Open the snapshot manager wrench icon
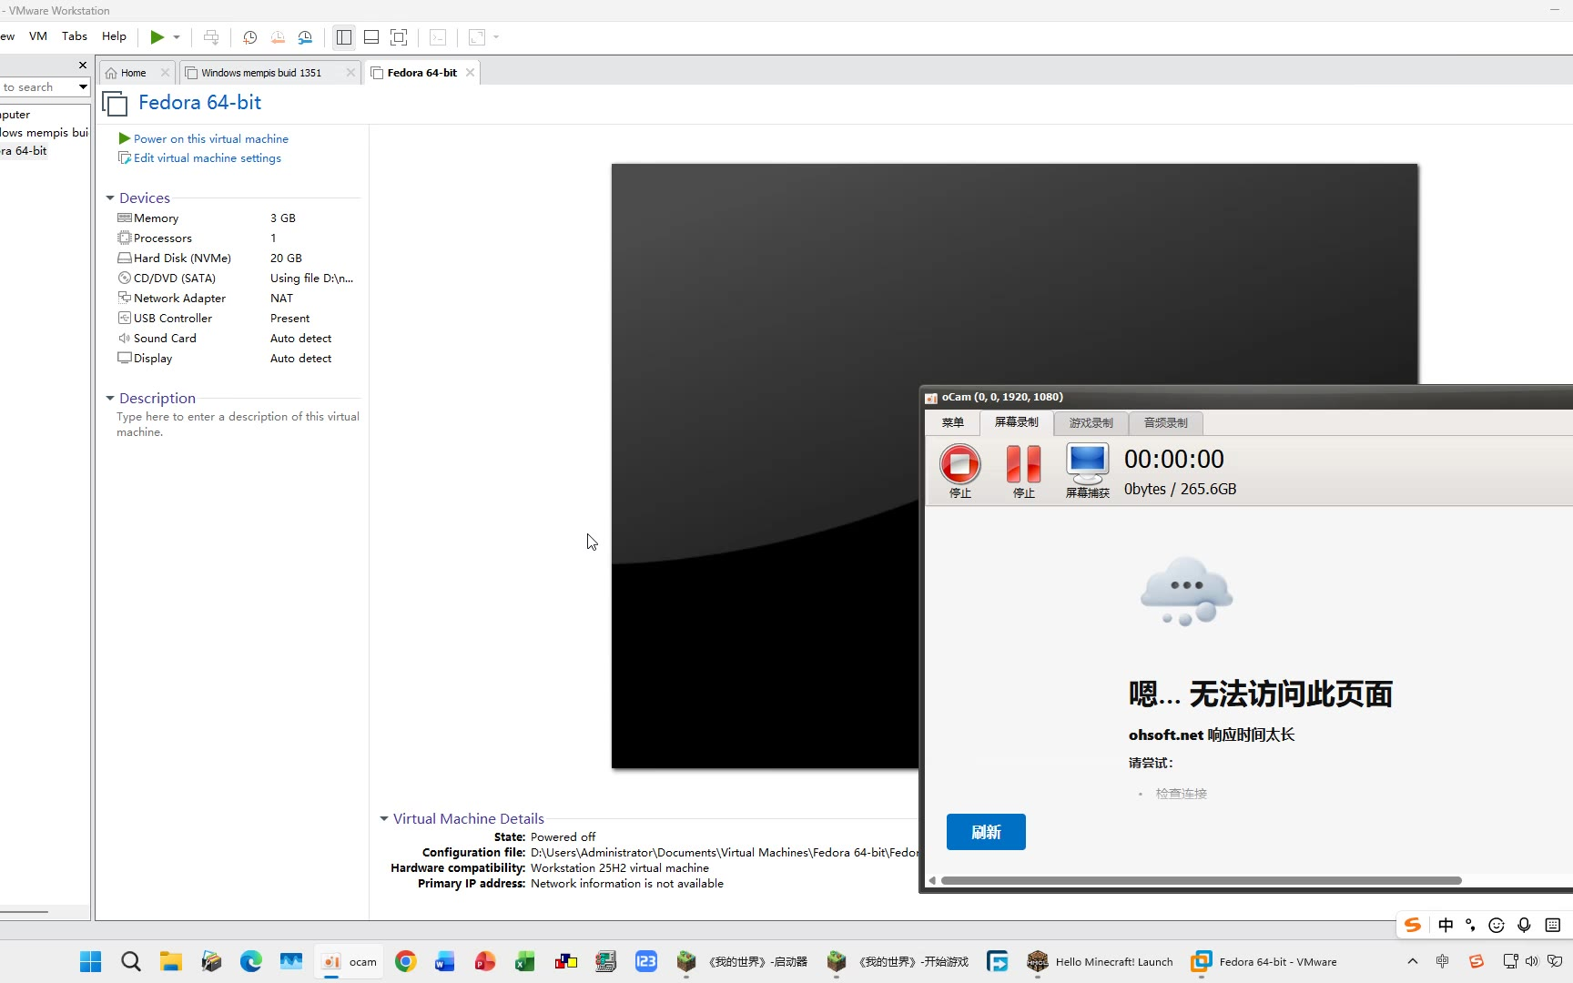The image size is (1573, 983). (305, 37)
